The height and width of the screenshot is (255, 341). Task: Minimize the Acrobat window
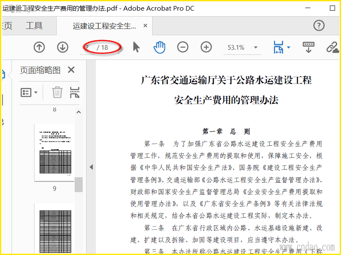tap(308, 8)
